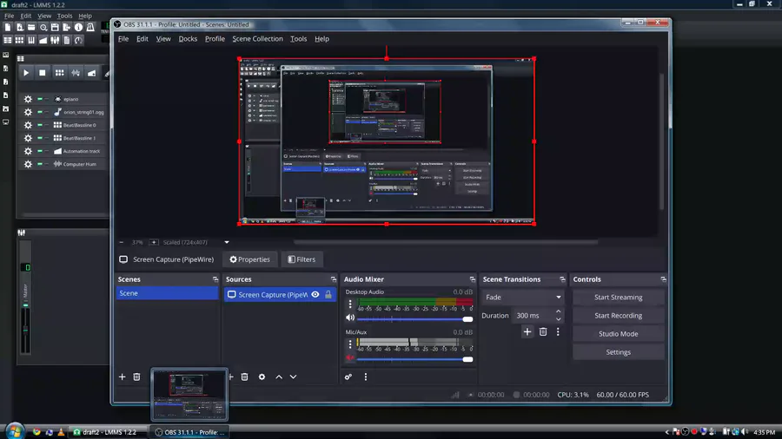
Task: Toggle the LMMS metronome icon
Action: tap(90, 28)
